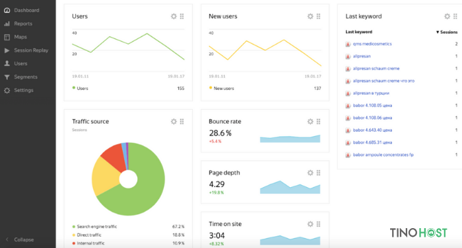The image size is (462, 248).
Task: Click the gear icon on New users widget
Action: 310,17
